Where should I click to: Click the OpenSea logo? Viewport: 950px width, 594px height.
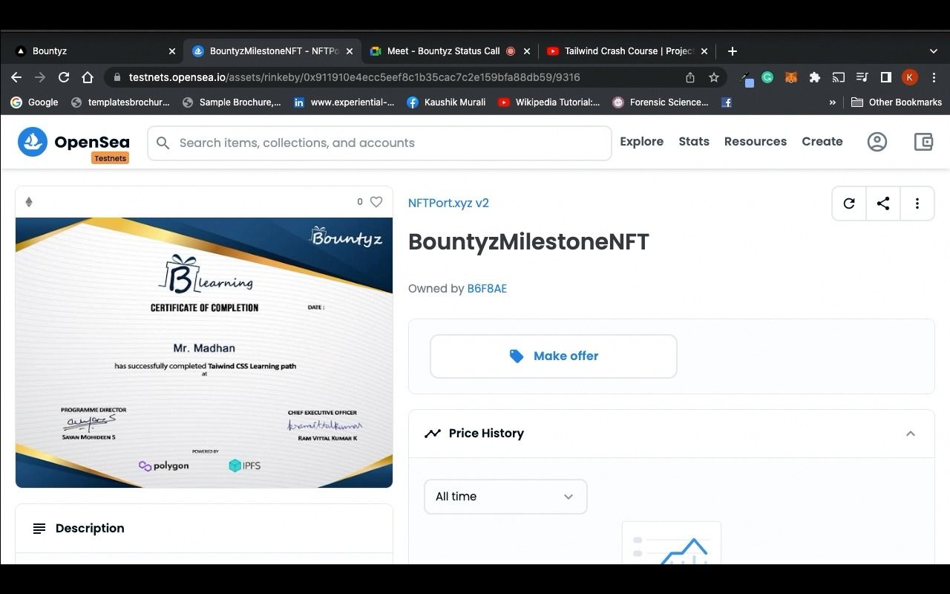(73, 143)
